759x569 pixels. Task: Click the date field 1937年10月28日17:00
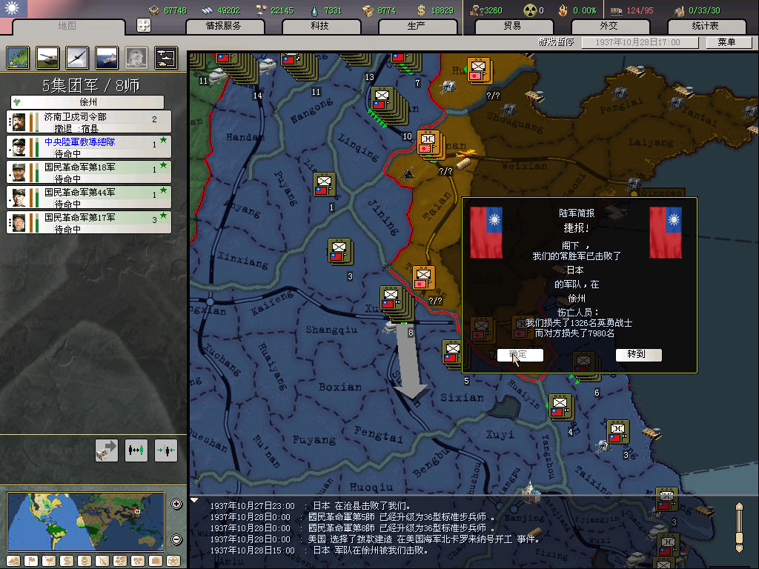640,42
